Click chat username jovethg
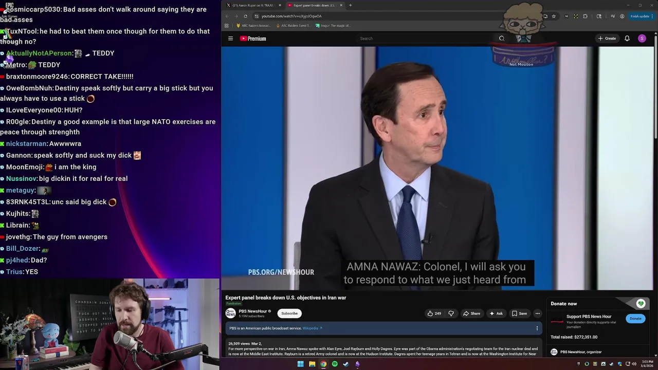This screenshot has height=370, width=658. 19,237
